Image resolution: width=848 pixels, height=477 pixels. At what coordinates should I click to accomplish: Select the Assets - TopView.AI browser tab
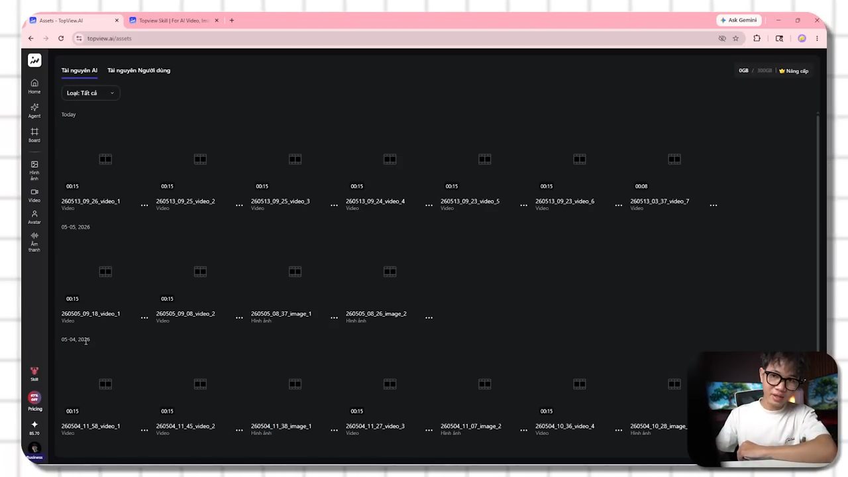pyautogui.click(x=74, y=21)
